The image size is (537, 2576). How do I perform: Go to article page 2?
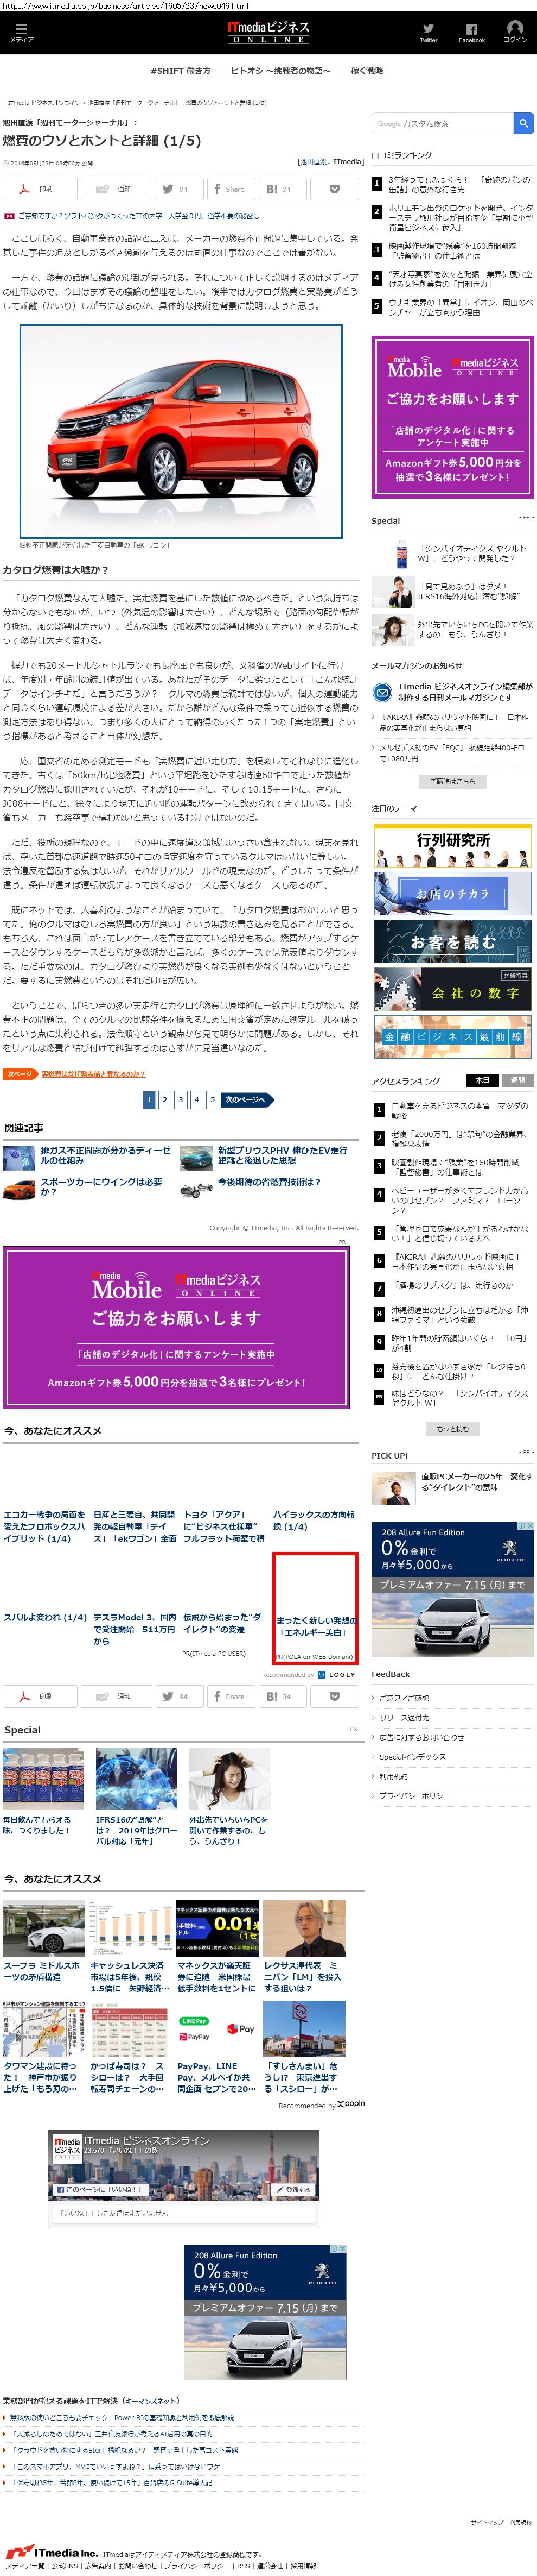click(x=165, y=1099)
